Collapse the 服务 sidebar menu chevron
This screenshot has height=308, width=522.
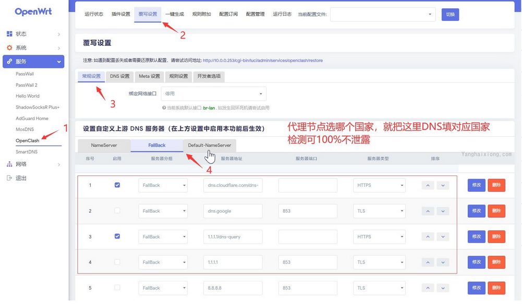pos(59,62)
